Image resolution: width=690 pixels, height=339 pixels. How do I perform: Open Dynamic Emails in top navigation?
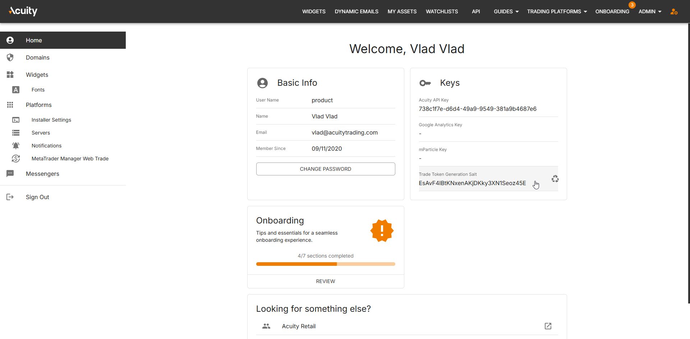coord(356,11)
